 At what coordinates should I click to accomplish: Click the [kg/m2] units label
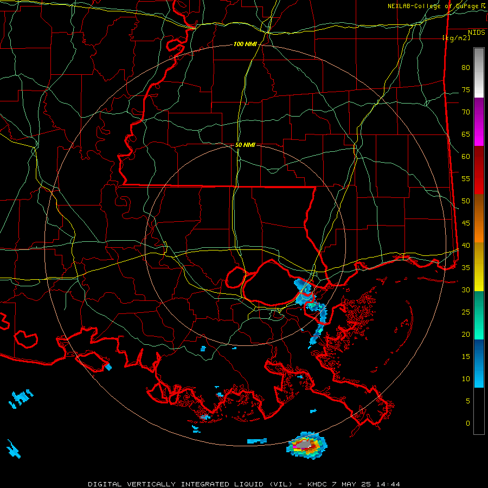pos(456,38)
